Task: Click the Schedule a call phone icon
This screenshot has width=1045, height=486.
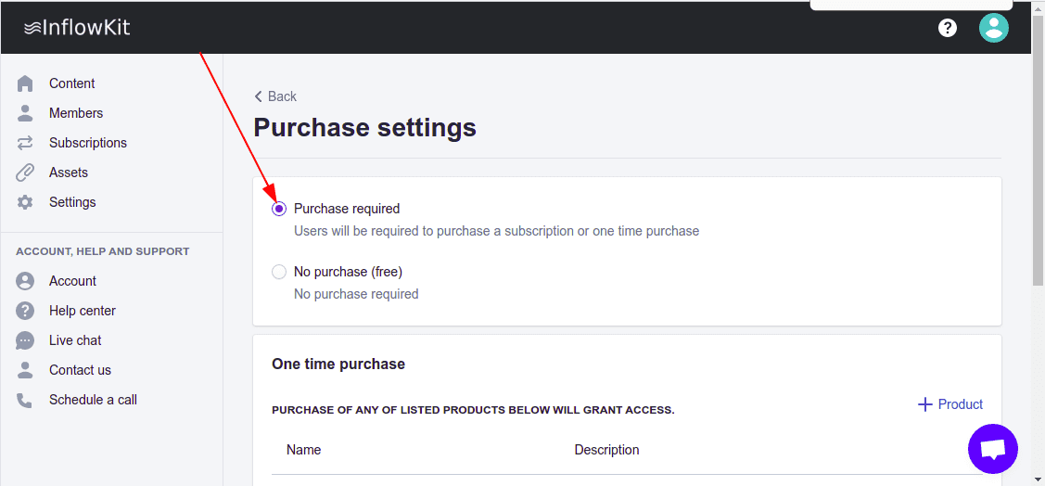Action: click(25, 400)
